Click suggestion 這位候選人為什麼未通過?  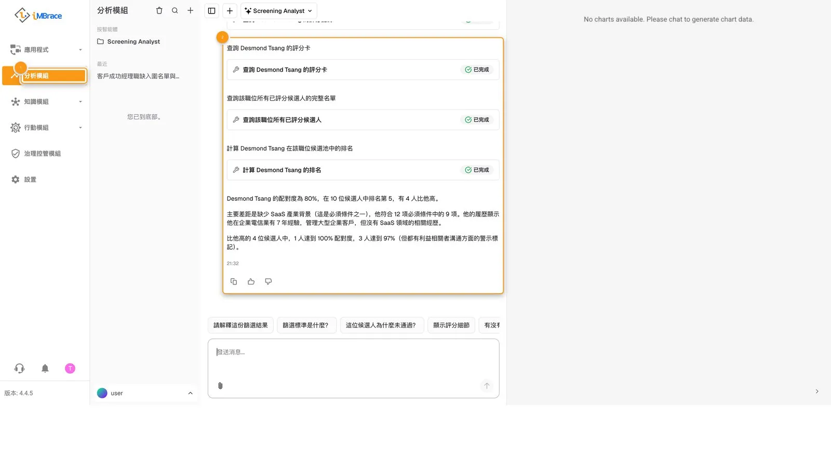pyautogui.click(x=382, y=325)
